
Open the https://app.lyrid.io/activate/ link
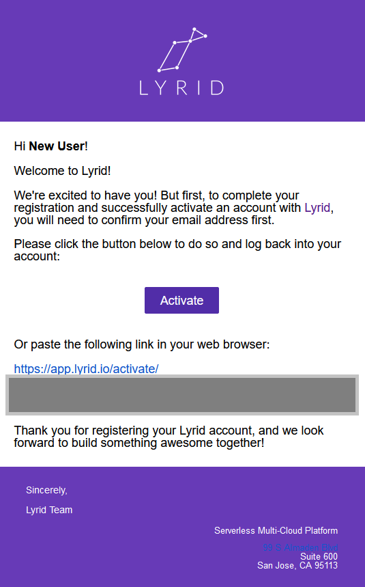point(86,369)
